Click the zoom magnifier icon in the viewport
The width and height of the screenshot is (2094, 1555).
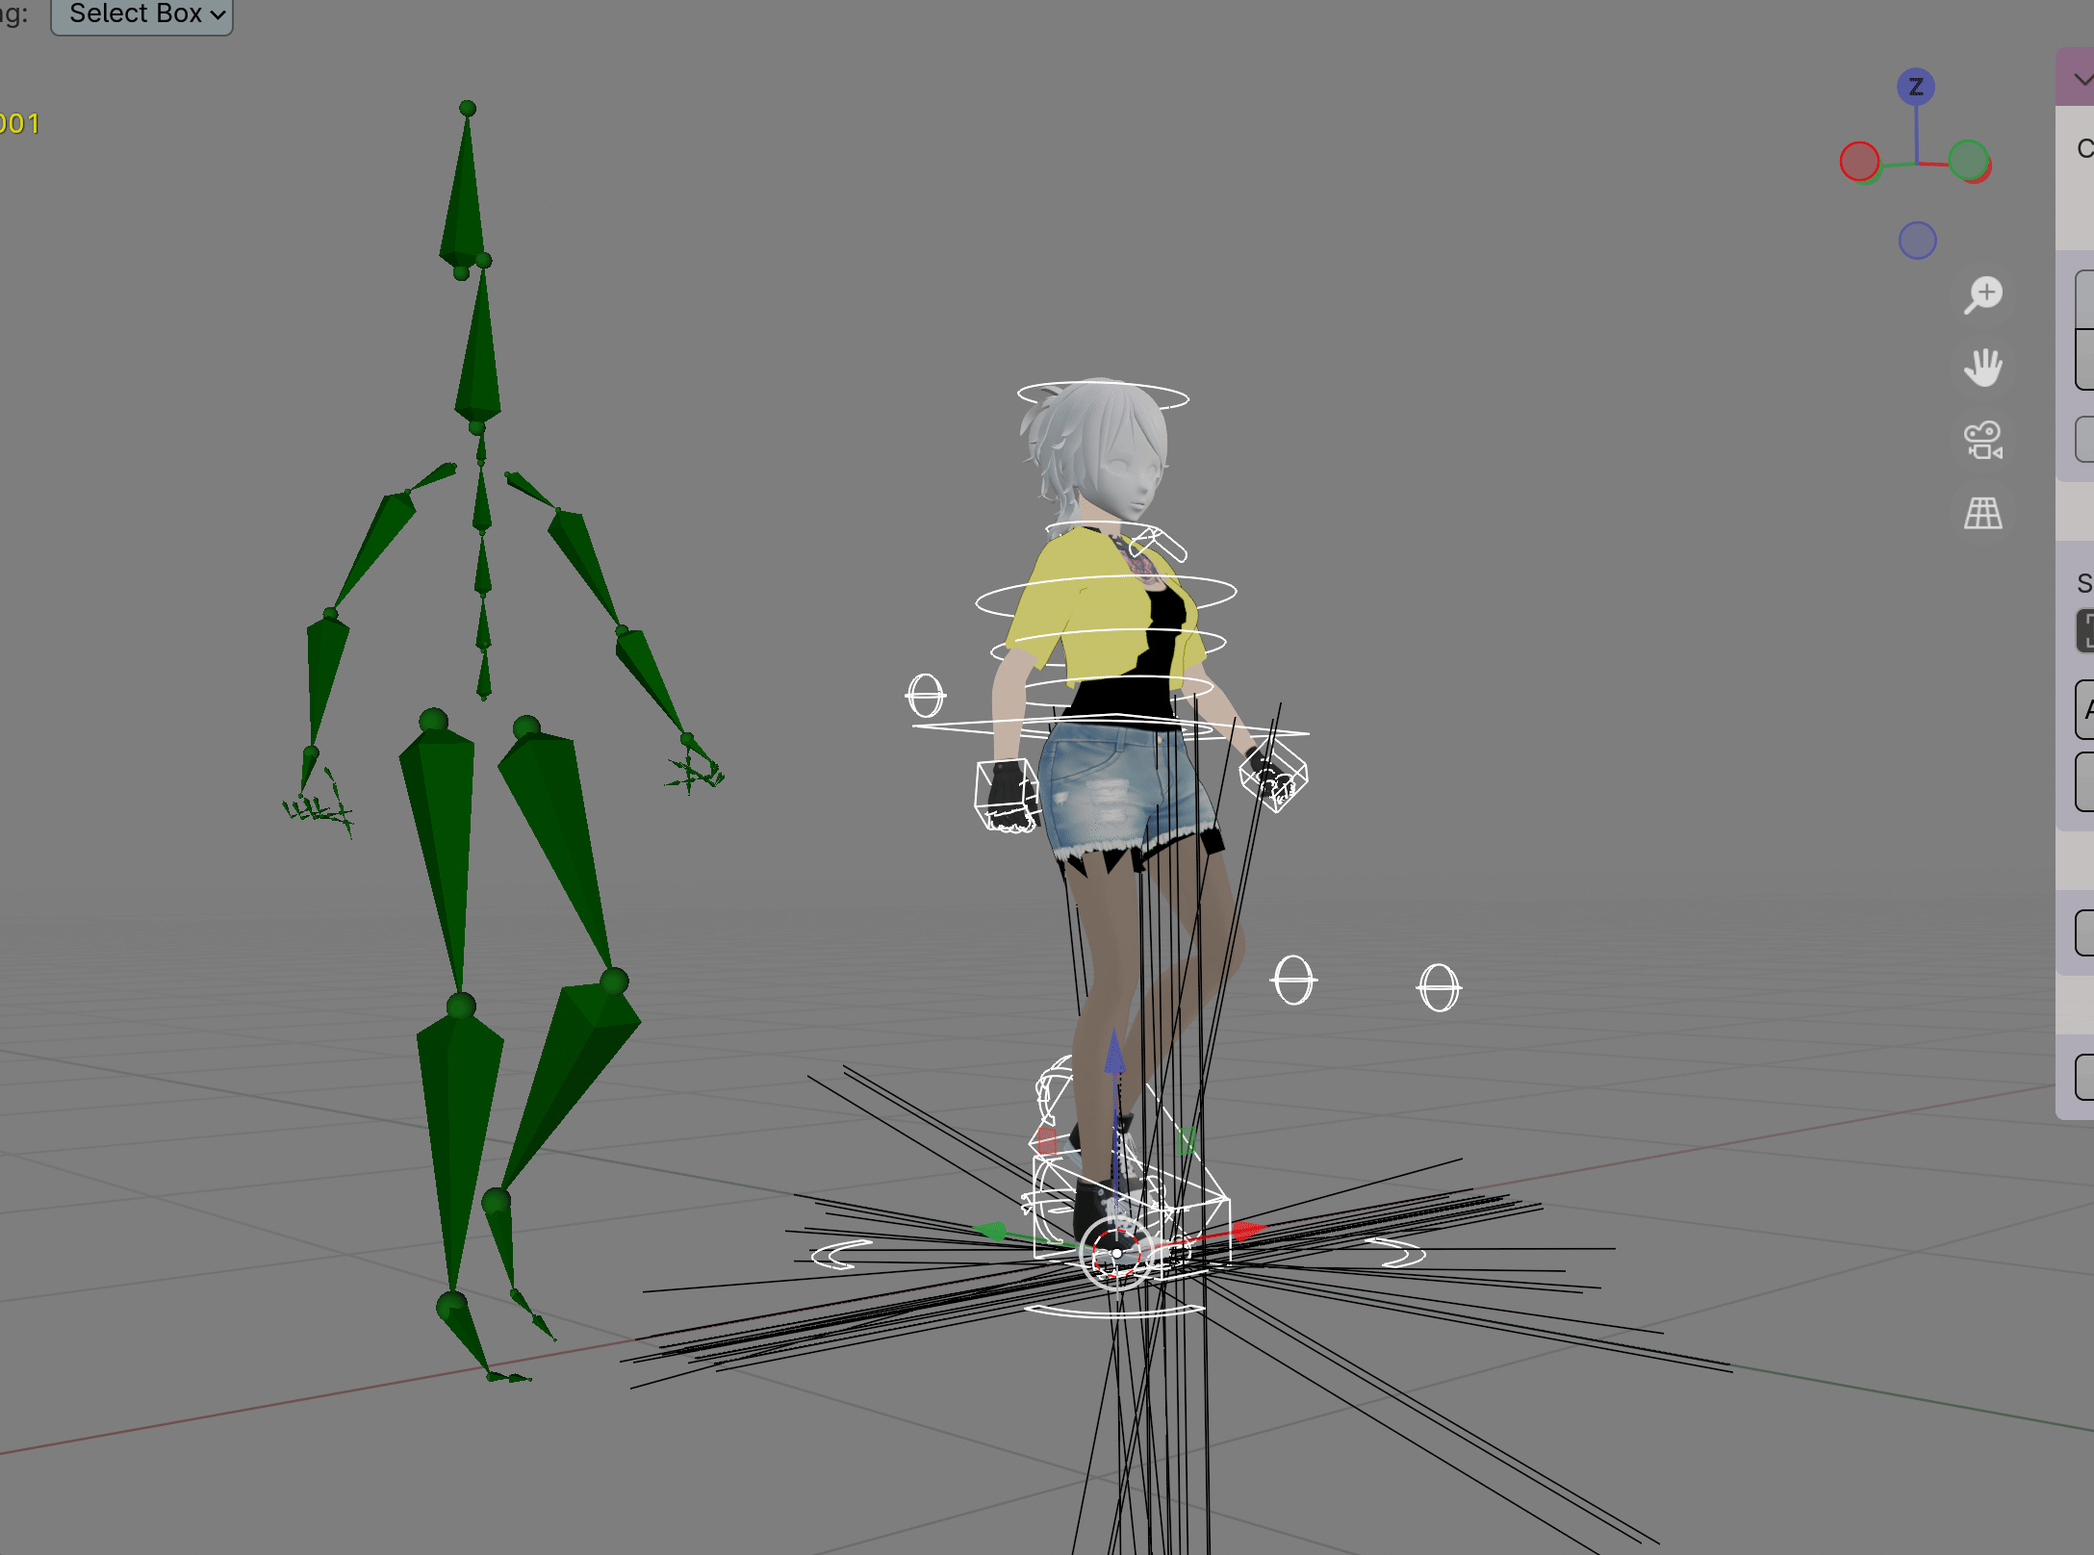pos(1982,294)
